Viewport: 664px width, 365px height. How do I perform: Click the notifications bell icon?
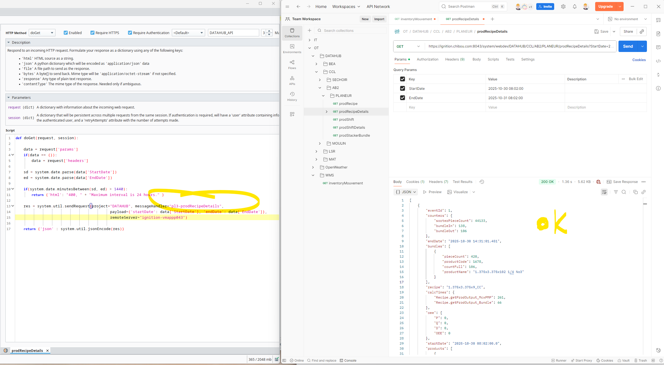tap(574, 7)
